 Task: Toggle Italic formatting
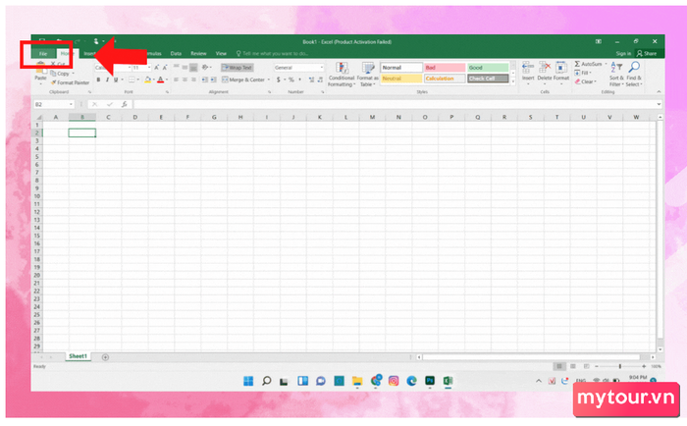(107, 80)
